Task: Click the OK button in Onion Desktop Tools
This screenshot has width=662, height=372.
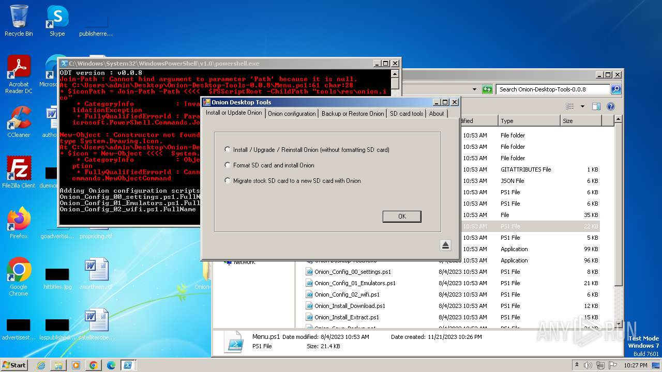Action: [x=402, y=216]
